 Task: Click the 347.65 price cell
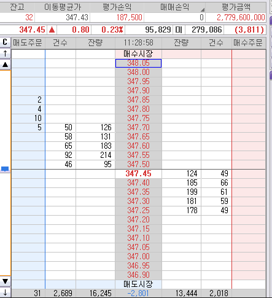[x=139, y=137]
